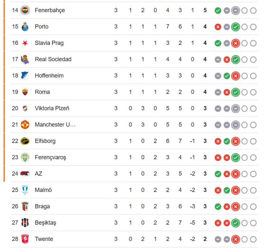Click the Fenerbahçe club crest

(25, 10)
